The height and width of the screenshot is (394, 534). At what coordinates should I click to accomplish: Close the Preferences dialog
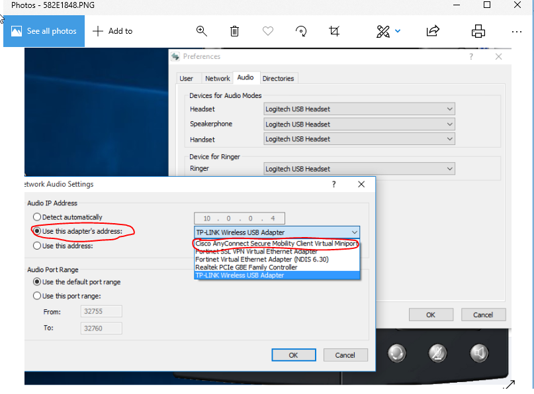point(498,56)
